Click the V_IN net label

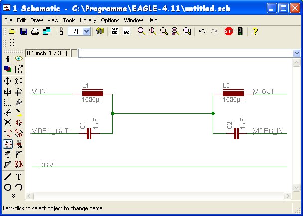[x=39, y=91]
